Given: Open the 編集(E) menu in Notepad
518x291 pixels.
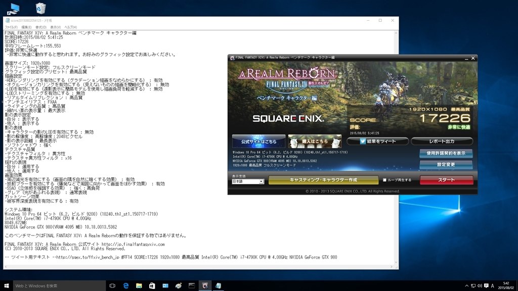Looking at the screenshot, I should pos(26,27).
